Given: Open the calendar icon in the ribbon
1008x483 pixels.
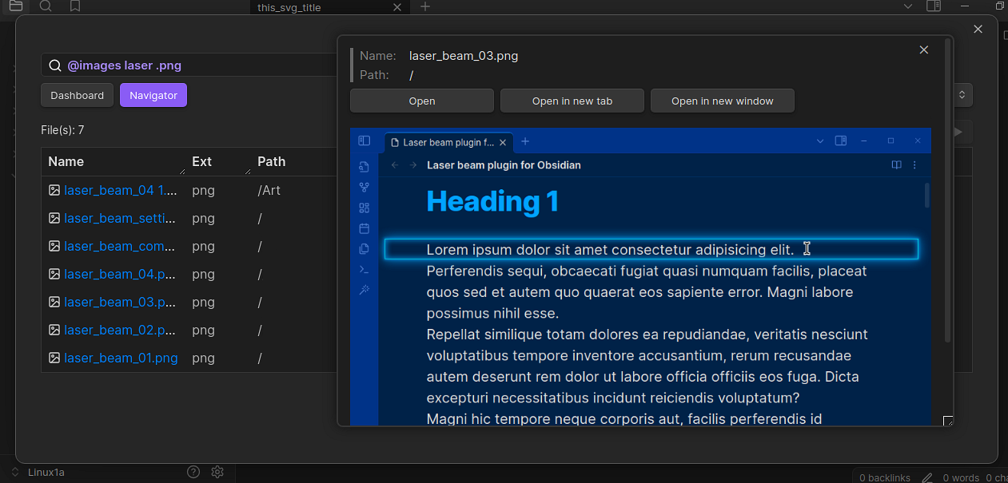Looking at the screenshot, I should 364,228.
